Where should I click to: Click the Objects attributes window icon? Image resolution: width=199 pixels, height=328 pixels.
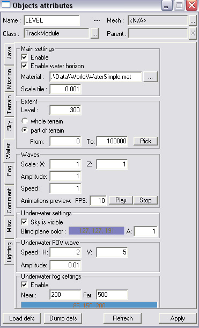[x=6, y=5]
